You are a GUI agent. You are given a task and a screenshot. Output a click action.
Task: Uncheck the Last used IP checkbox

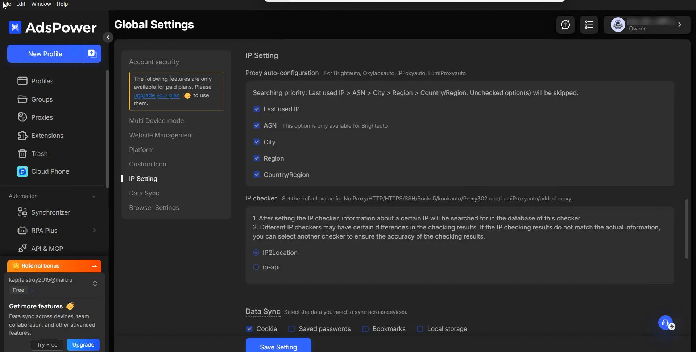pyautogui.click(x=257, y=109)
